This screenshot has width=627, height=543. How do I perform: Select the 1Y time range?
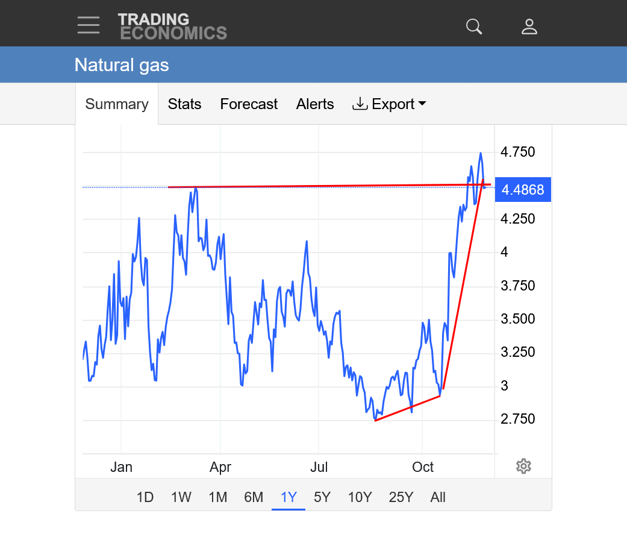pyautogui.click(x=289, y=497)
